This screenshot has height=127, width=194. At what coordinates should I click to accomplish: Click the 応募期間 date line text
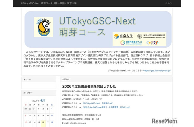83,99
